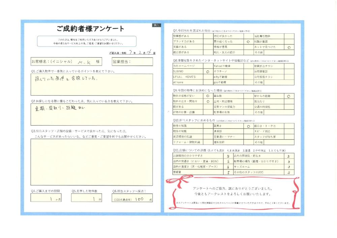Click the score cell for キッズルーム
Screen dimensions: 337x238
289,167
